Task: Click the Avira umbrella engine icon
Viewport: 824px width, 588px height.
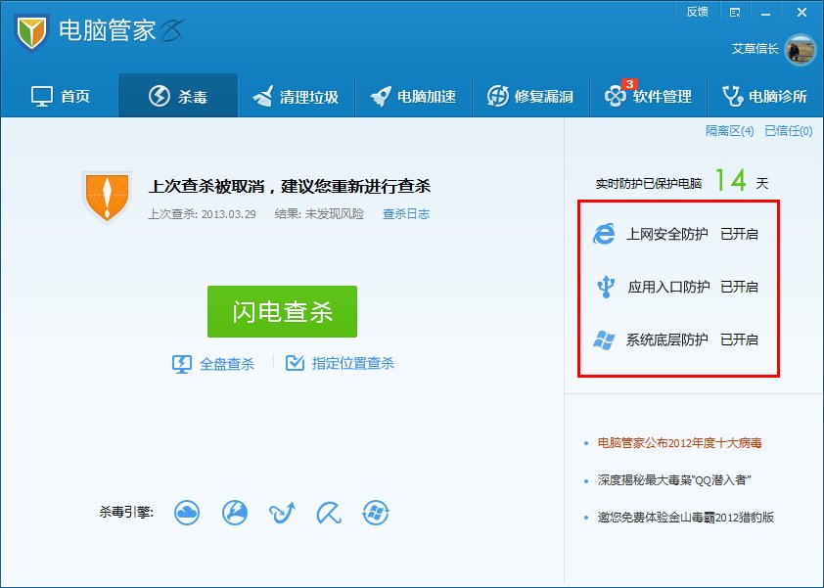Action: pyautogui.click(x=328, y=512)
